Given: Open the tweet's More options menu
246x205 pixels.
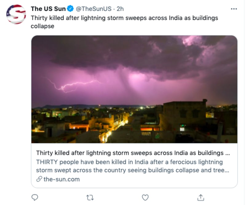Looking at the screenshot, I should pos(234,9).
